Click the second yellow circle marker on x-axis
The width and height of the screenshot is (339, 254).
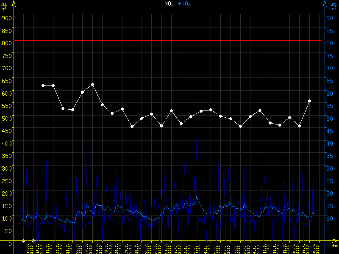tap(33, 240)
